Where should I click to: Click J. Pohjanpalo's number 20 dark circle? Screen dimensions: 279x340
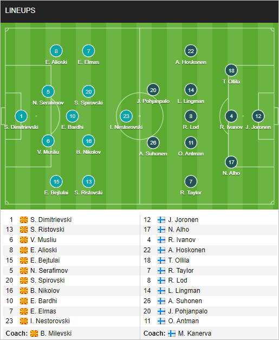click(153, 90)
